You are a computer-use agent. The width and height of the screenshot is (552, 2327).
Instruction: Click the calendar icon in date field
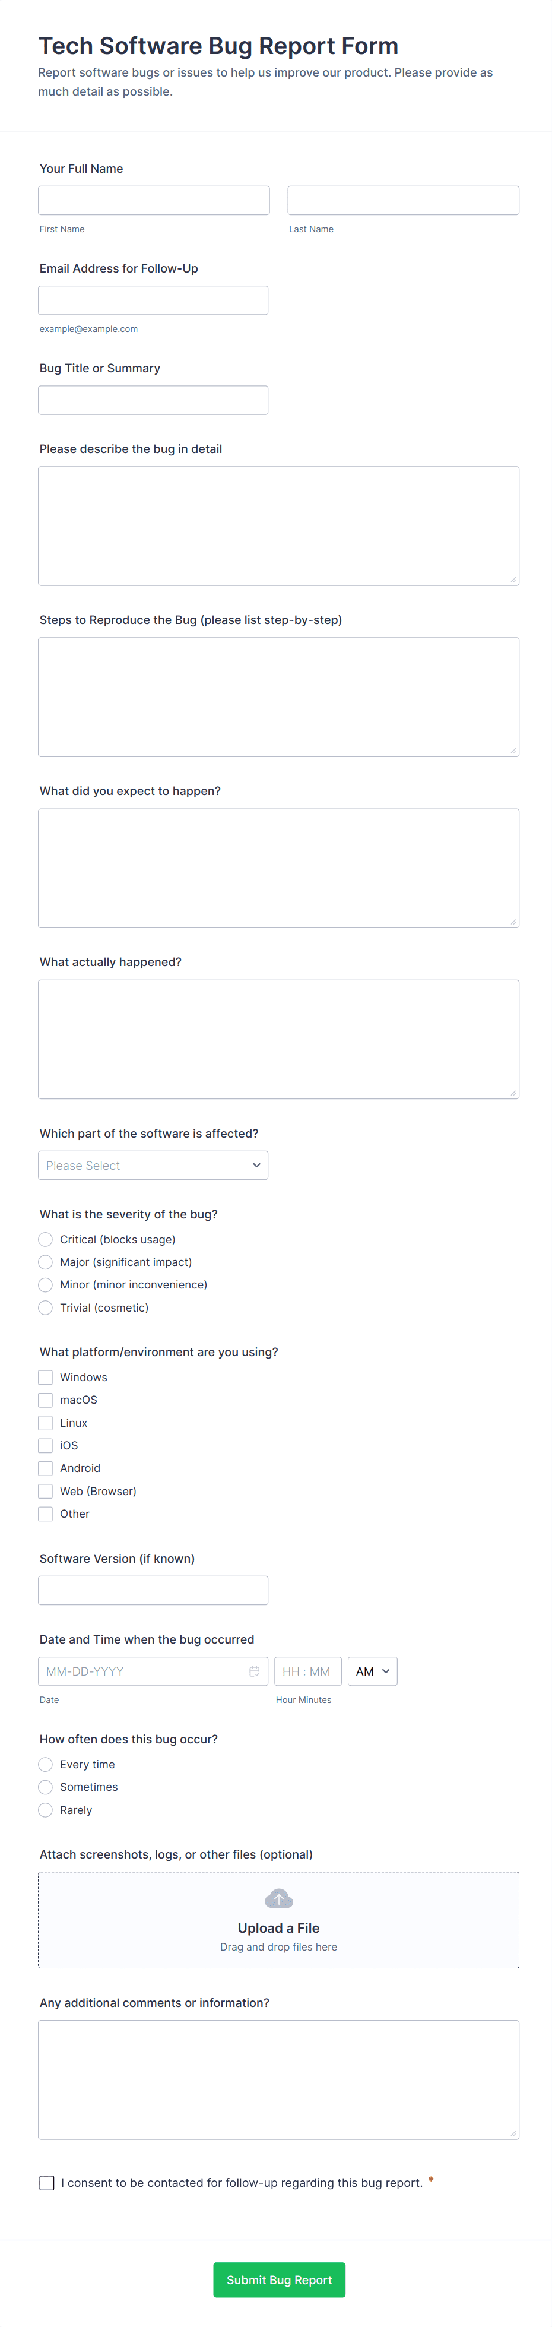tap(254, 1671)
